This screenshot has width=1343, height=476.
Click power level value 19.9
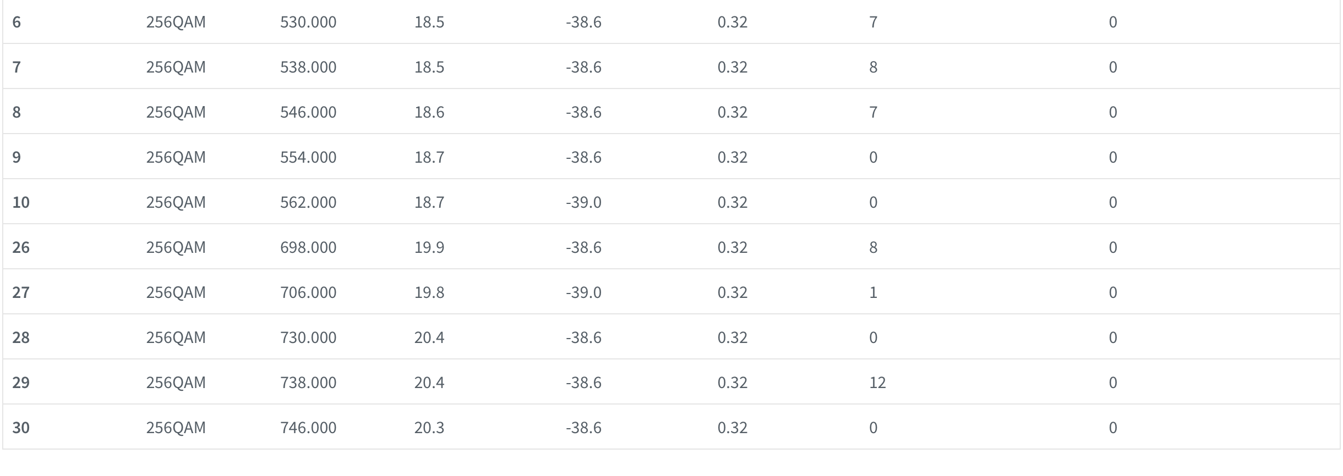click(429, 247)
